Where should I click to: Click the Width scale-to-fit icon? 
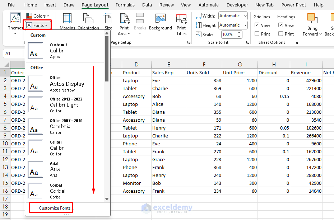[198, 16]
